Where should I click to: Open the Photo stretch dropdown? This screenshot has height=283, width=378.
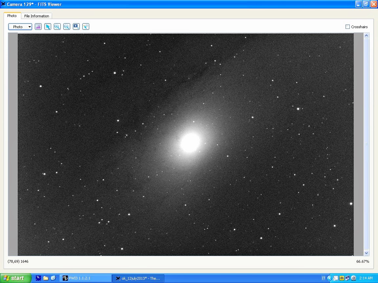pos(20,27)
